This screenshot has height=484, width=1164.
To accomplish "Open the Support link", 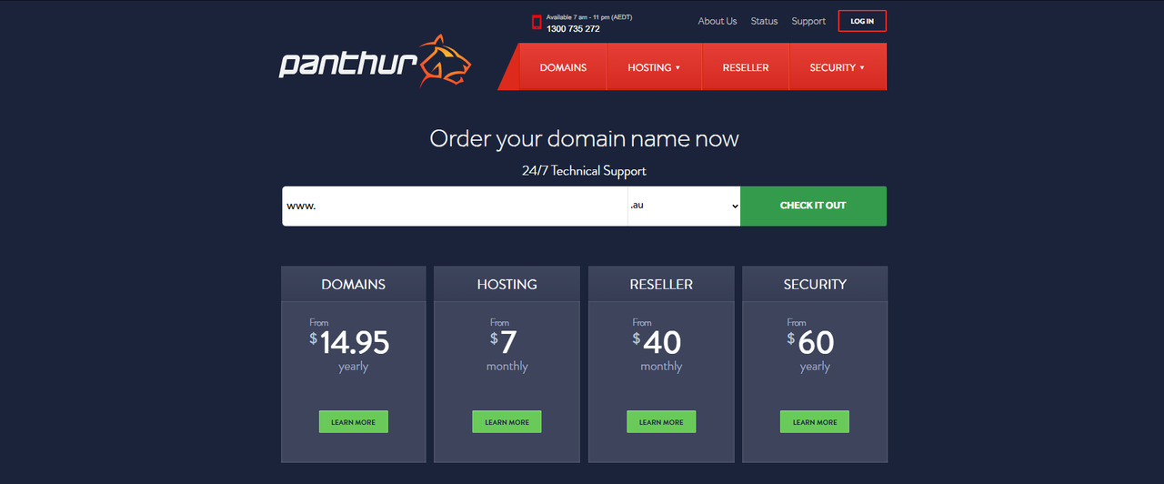I will click(808, 21).
